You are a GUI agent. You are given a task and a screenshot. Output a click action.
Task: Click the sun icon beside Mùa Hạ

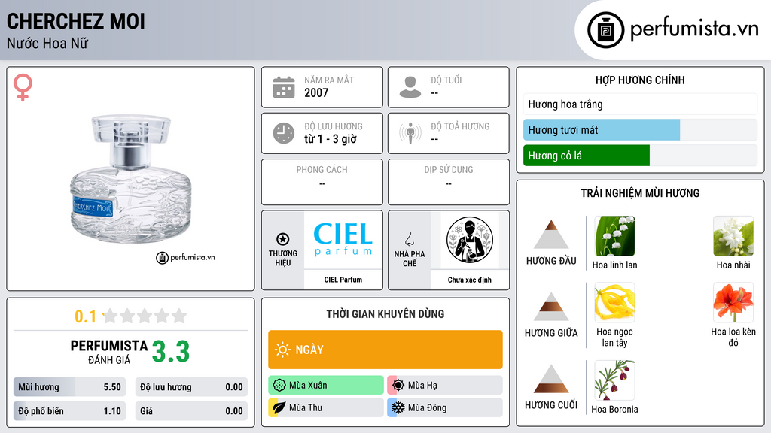pos(398,386)
